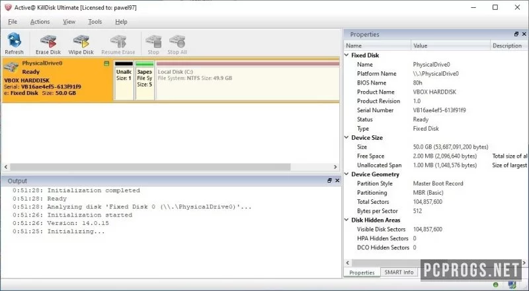Image resolution: width=529 pixels, height=291 pixels.
Task: Click the 'Initialization completed' log line
Action: click(76, 190)
